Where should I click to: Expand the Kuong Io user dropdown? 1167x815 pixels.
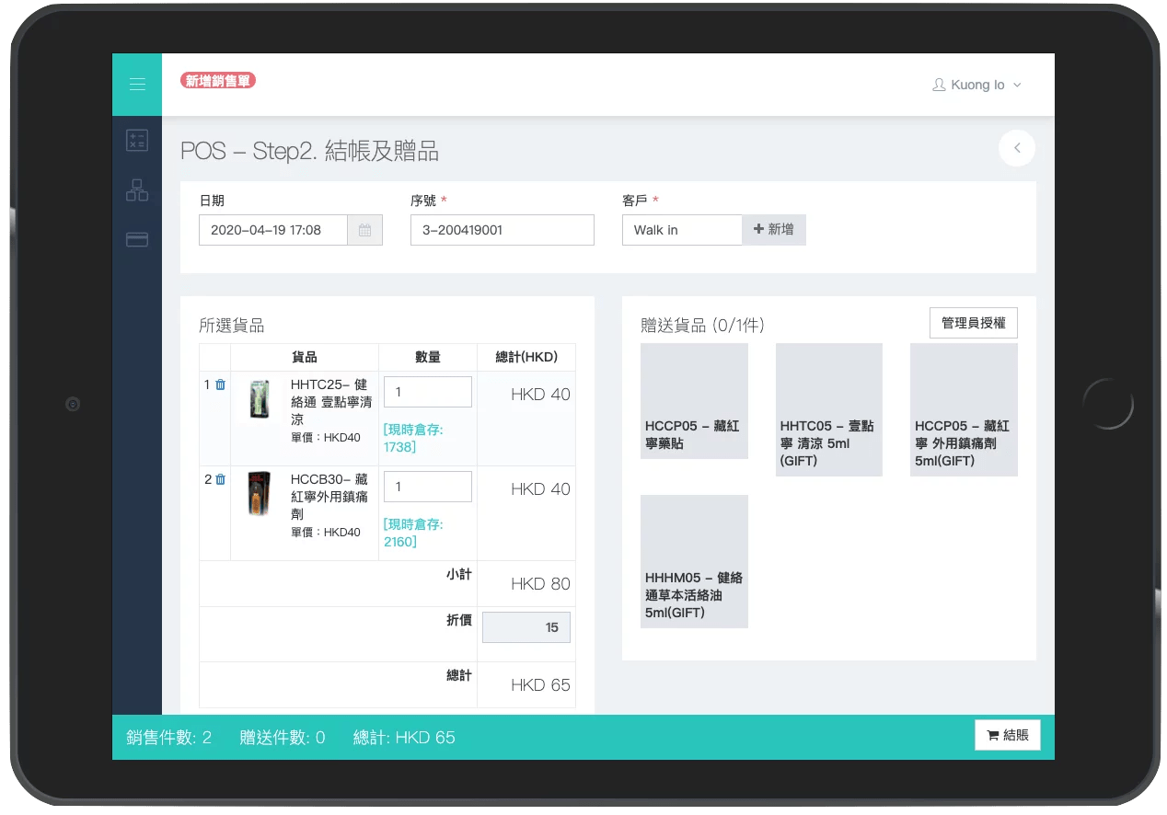(977, 85)
